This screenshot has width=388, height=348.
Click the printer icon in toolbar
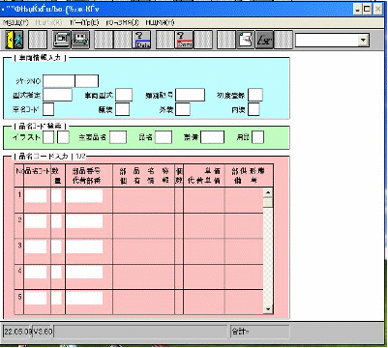point(80,40)
